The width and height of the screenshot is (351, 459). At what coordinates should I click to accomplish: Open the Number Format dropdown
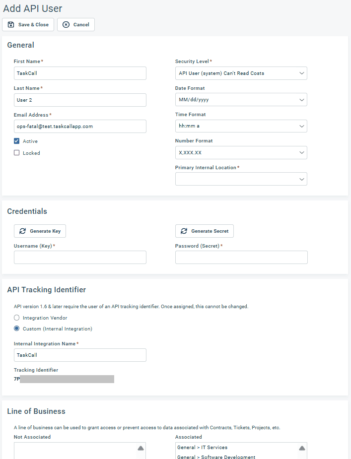tap(241, 152)
